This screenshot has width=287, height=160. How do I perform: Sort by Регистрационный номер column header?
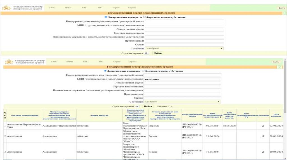192,115
